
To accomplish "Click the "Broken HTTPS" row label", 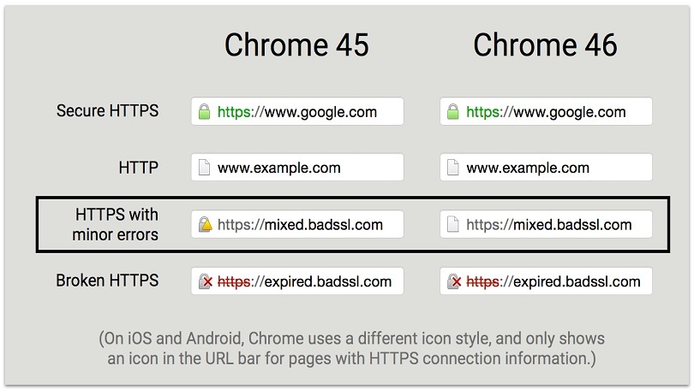I will tap(107, 281).
